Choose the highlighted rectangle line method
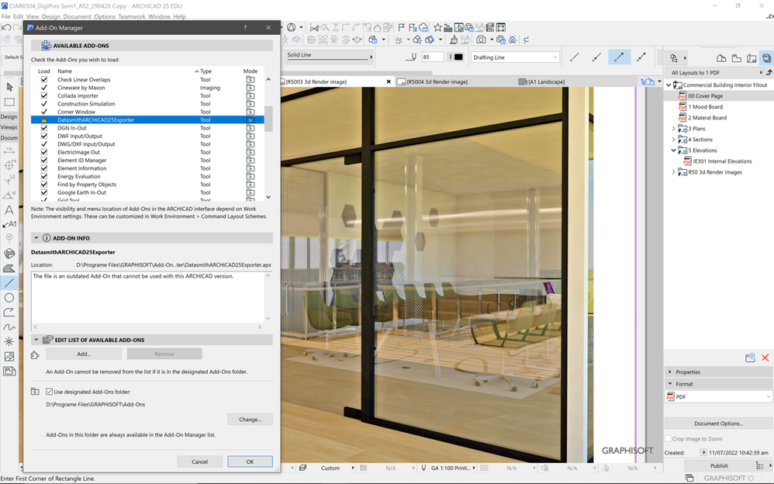Image resolution: width=774 pixels, height=484 pixels. tap(619, 57)
